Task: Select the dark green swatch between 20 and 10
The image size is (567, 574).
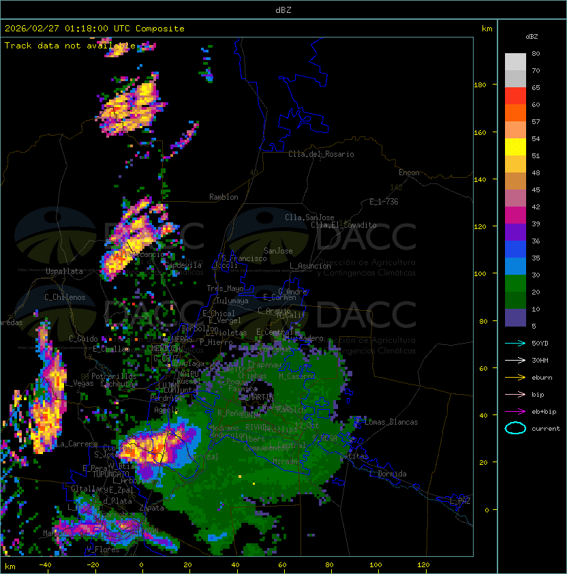Action: click(x=515, y=300)
